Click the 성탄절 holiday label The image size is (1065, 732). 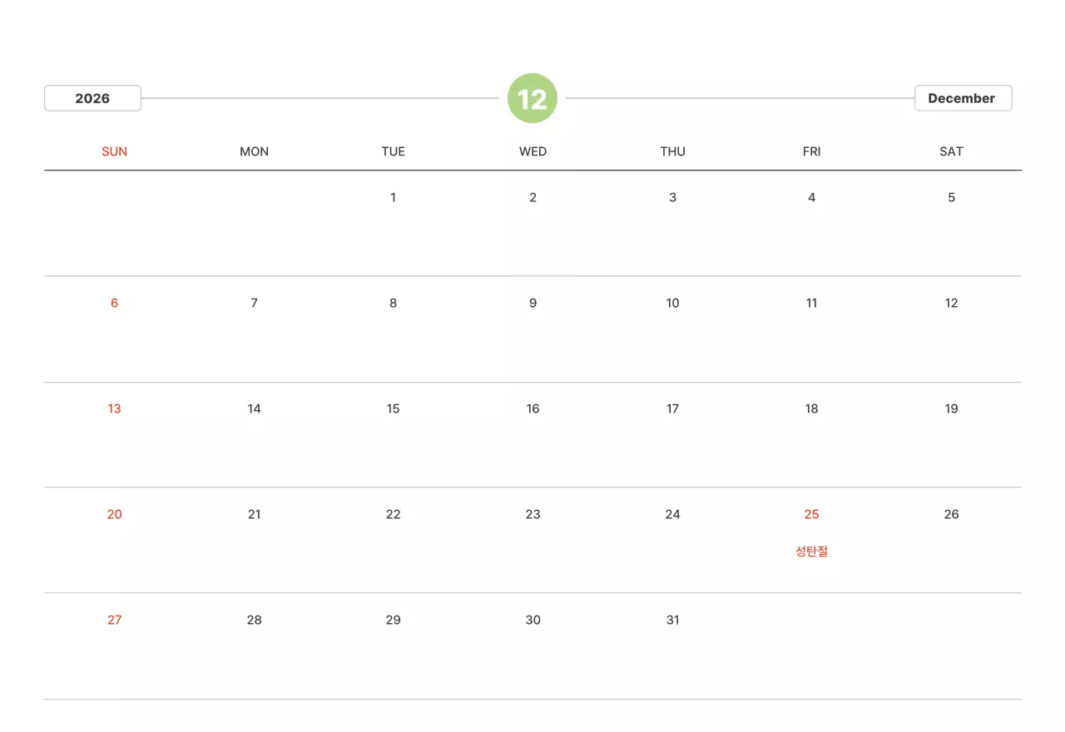(811, 551)
